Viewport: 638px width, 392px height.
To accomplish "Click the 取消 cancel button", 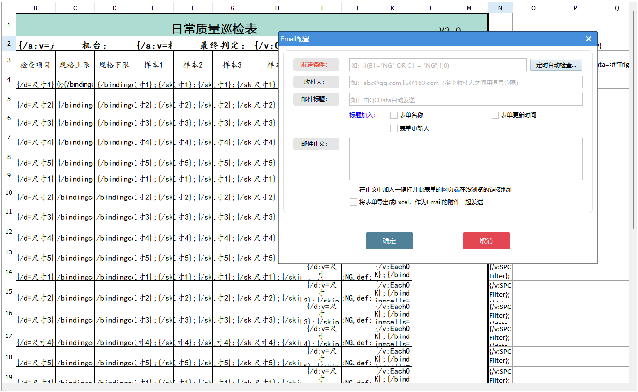I will pos(486,240).
